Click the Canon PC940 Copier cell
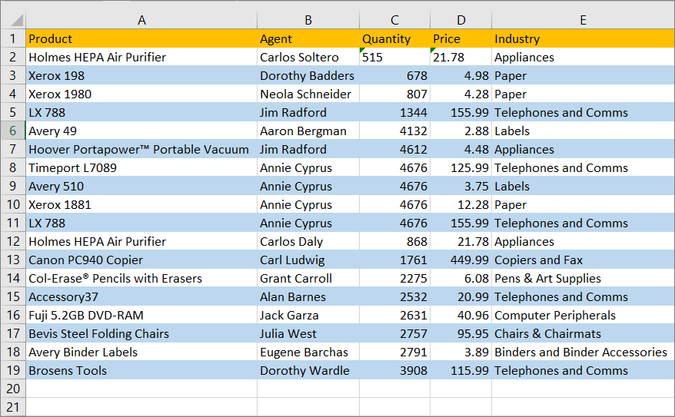Viewport: 675px width, 417px height. [x=141, y=260]
